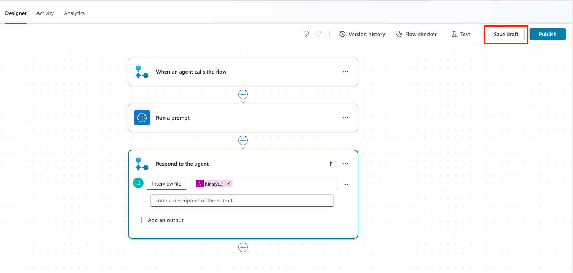Insert step below the agent trigger card
The height and width of the screenshot is (273, 573).
click(x=243, y=94)
